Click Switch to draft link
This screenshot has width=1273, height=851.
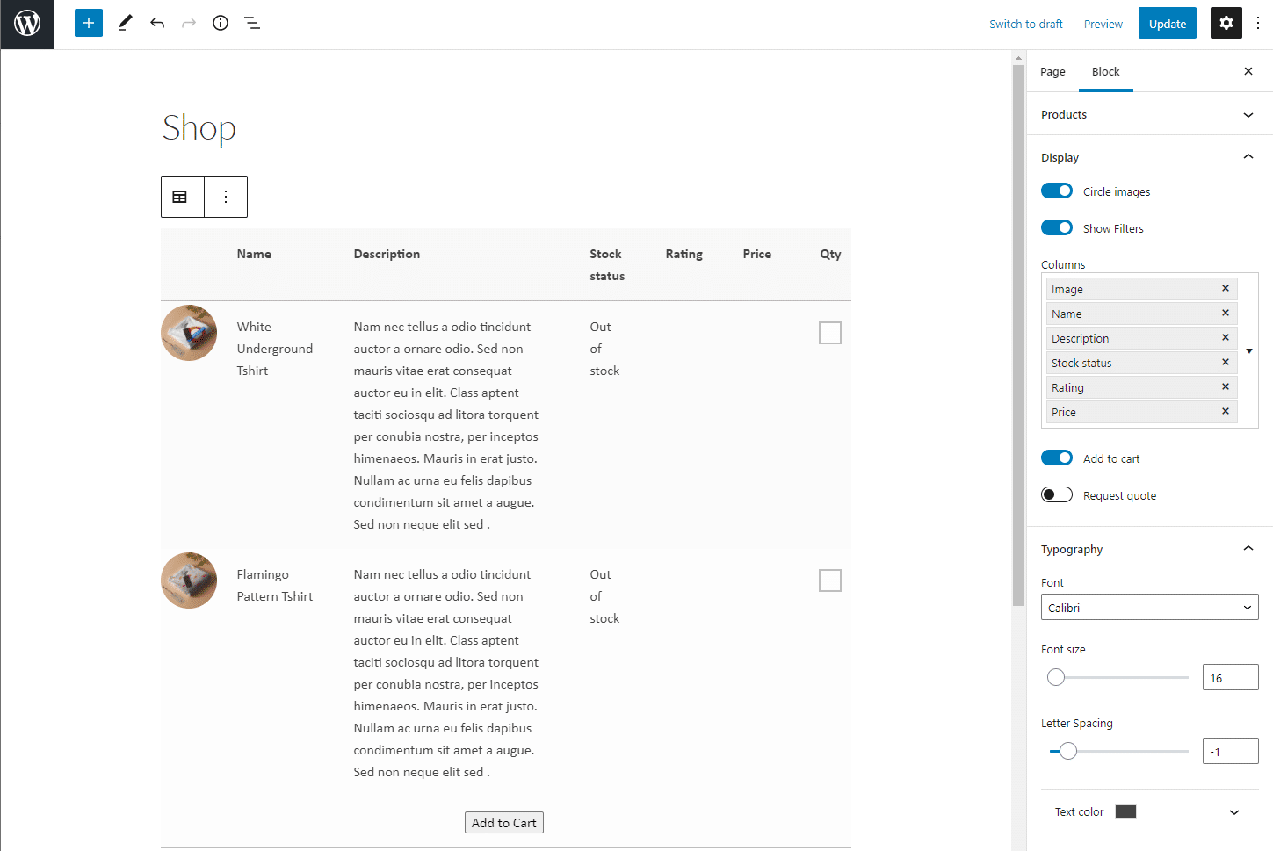pyautogui.click(x=1026, y=24)
